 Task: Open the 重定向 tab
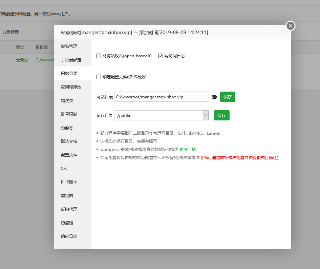pos(73,195)
